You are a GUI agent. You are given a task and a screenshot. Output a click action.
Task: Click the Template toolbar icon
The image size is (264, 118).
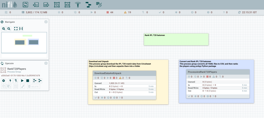coord(88,4)
